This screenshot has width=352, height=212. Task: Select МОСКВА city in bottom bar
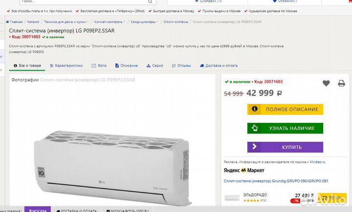tap(38, 211)
